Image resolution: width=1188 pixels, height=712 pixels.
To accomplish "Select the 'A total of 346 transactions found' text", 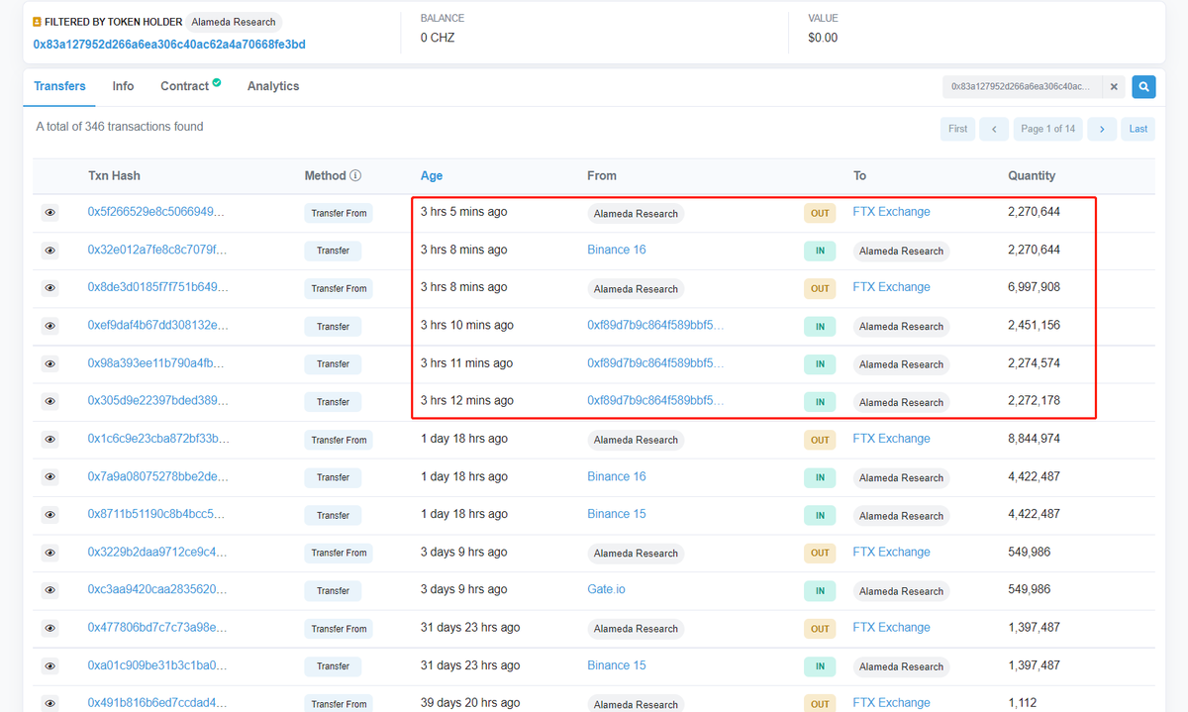I will click(120, 127).
